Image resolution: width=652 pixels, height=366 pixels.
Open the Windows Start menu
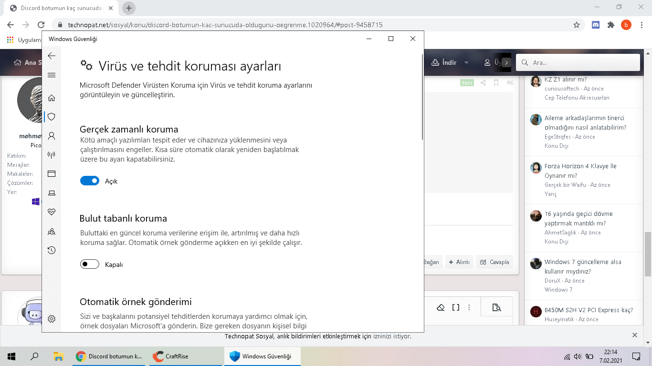coord(11,356)
